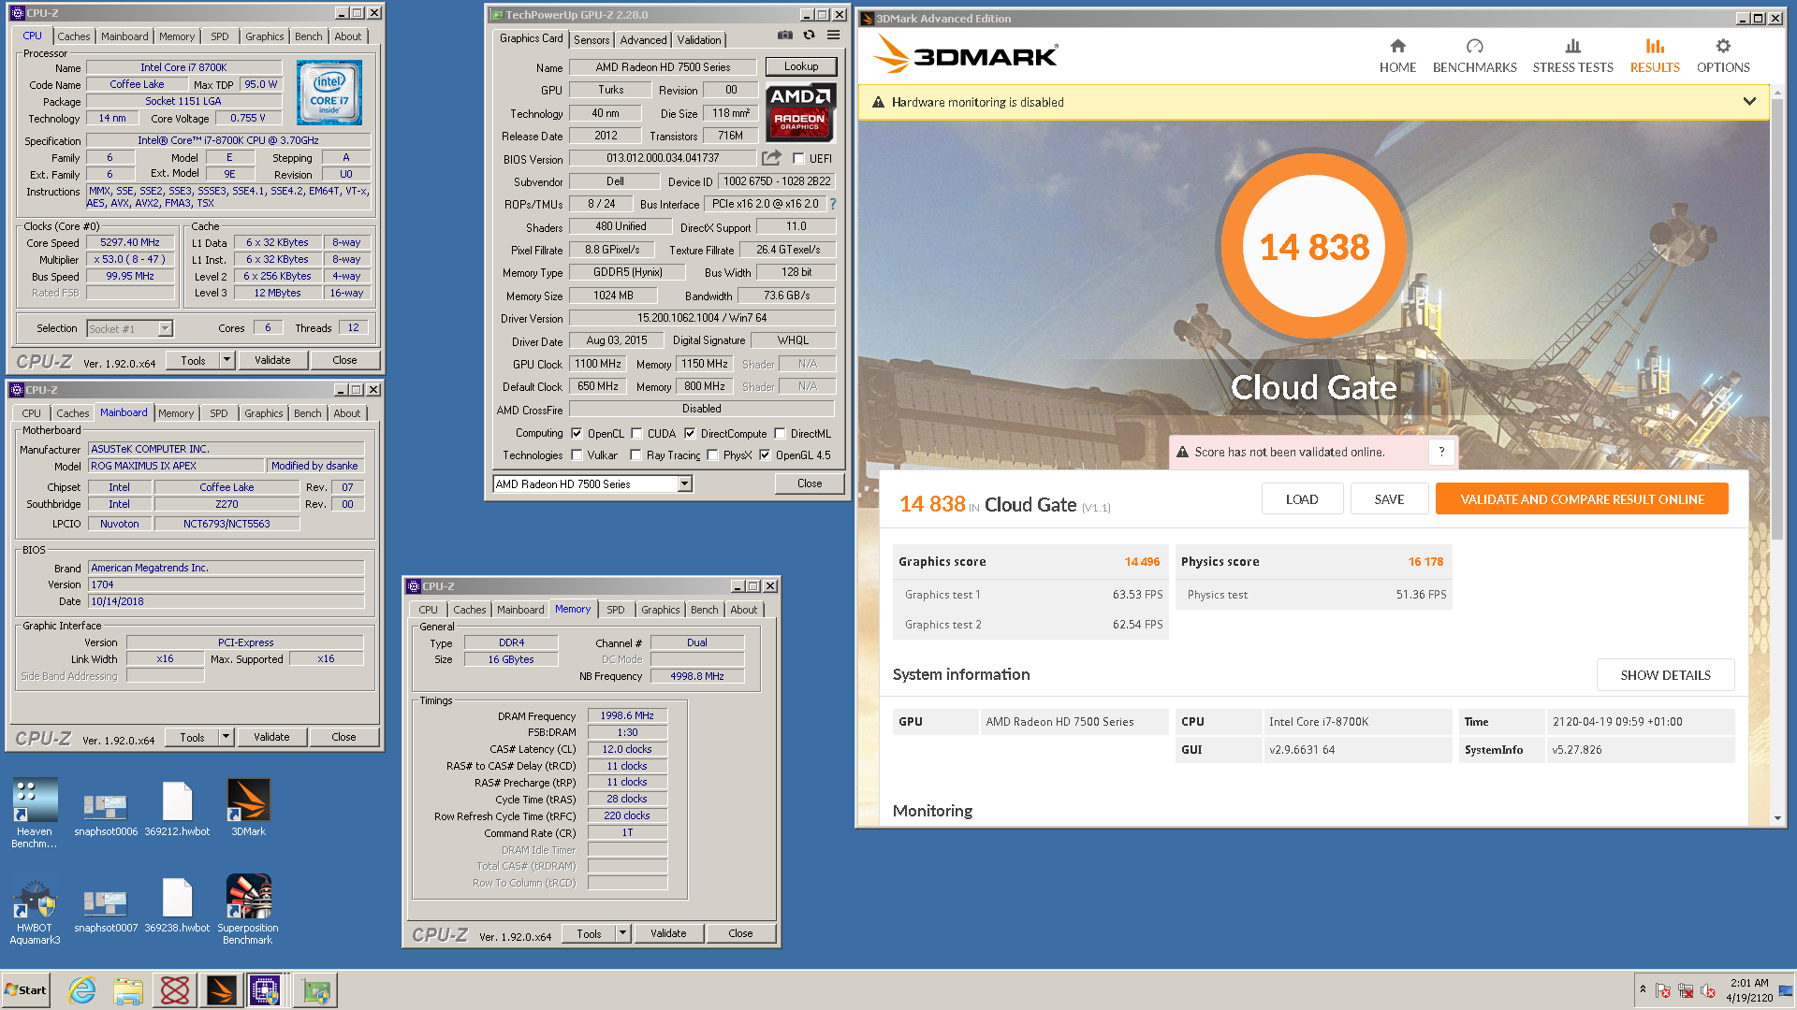Toggle the PhysX checkbox
1797x1010 pixels.
pos(712,454)
